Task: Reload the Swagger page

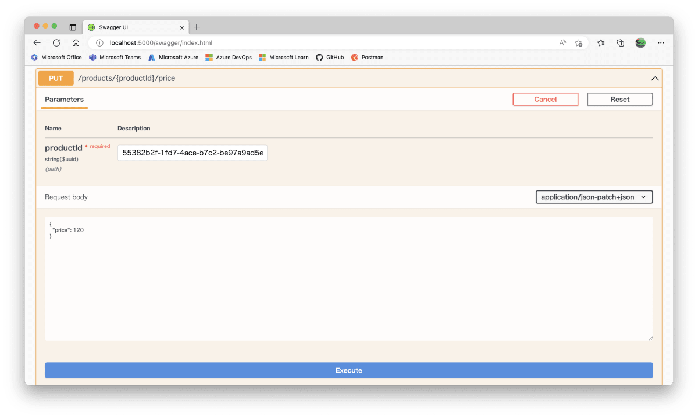Action: pyautogui.click(x=56, y=42)
